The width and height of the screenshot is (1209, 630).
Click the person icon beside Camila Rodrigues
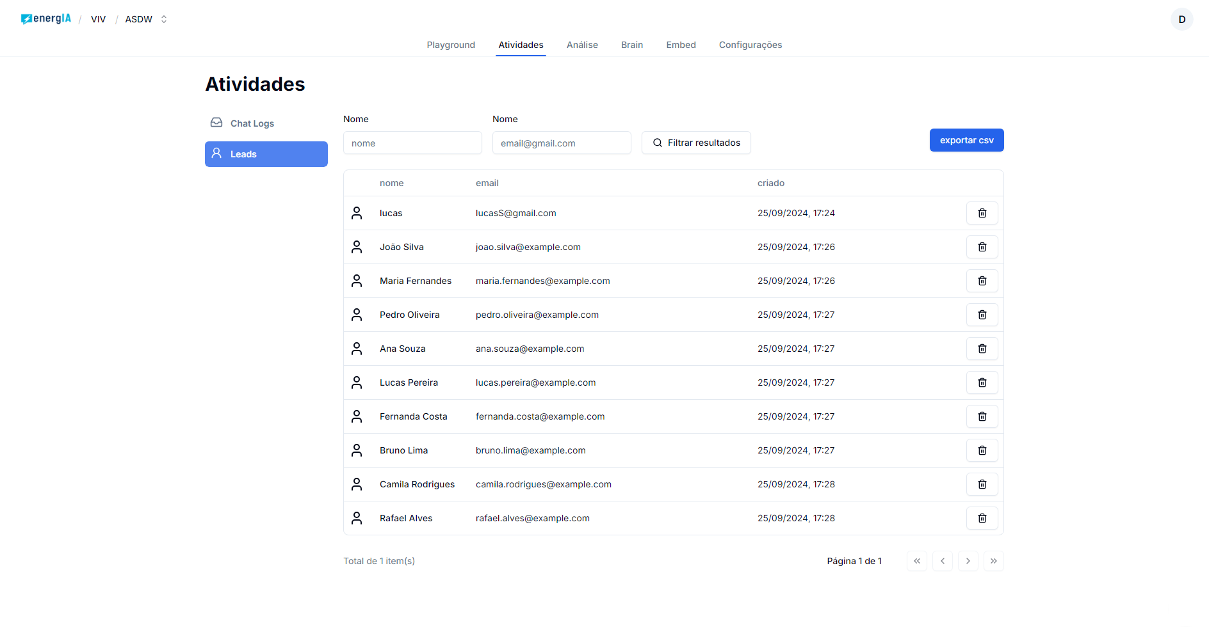click(357, 484)
